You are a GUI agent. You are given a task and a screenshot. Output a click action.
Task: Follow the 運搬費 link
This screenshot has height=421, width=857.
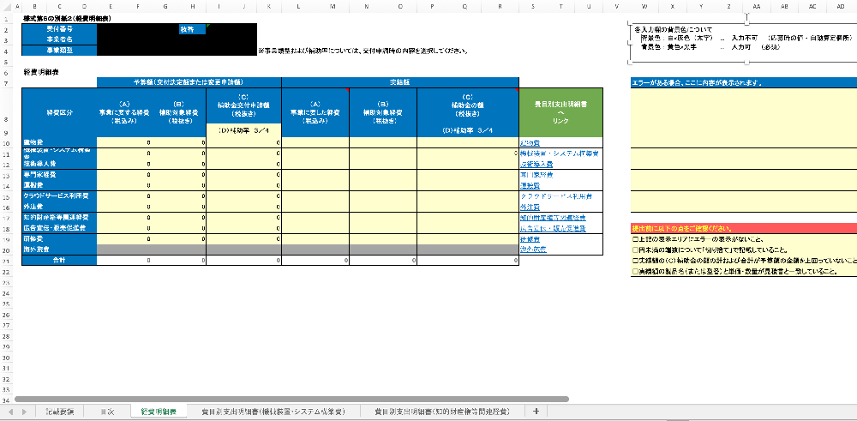(530, 186)
